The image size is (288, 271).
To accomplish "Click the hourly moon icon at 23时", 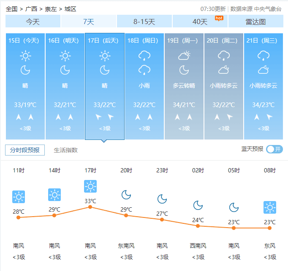I will (x=162, y=199).
